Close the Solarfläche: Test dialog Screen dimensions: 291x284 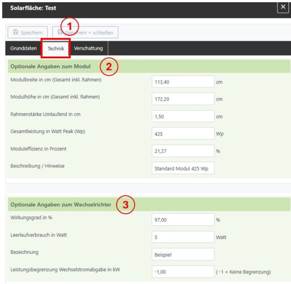pyautogui.click(x=283, y=7)
